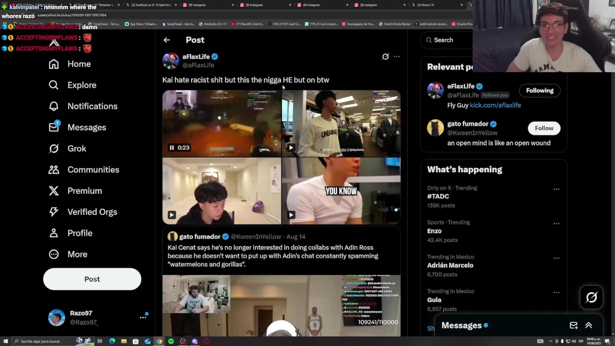Open File Explorer from the taskbar
The image size is (615, 346).
124,341
